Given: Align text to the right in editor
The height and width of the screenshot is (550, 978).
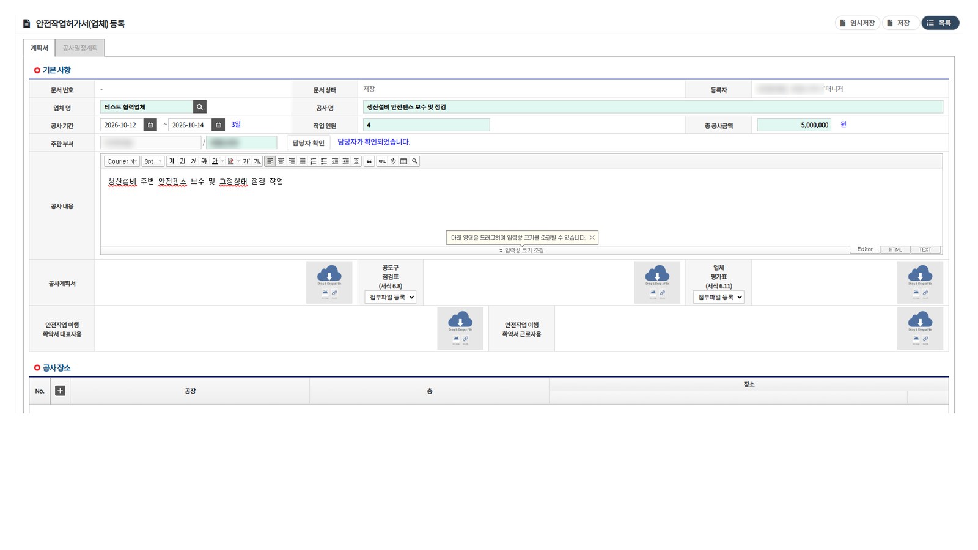Looking at the screenshot, I should tap(292, 161).
